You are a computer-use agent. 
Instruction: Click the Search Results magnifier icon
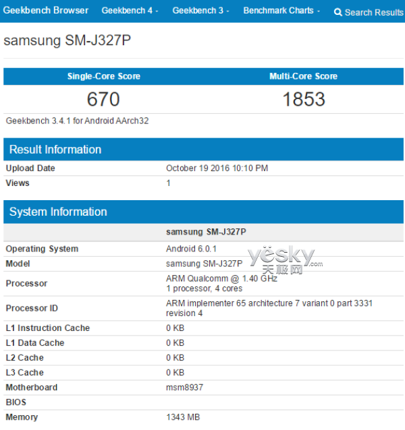tap(338, 12)
